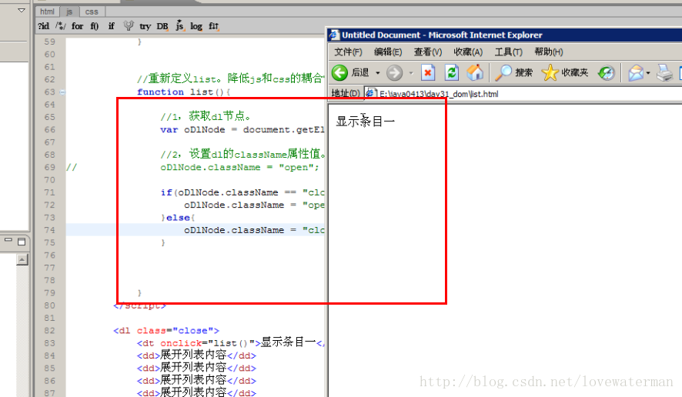This screenshot has width=682, height=397.
Task: Click the IE Back (后退) button
Action: 350,72
